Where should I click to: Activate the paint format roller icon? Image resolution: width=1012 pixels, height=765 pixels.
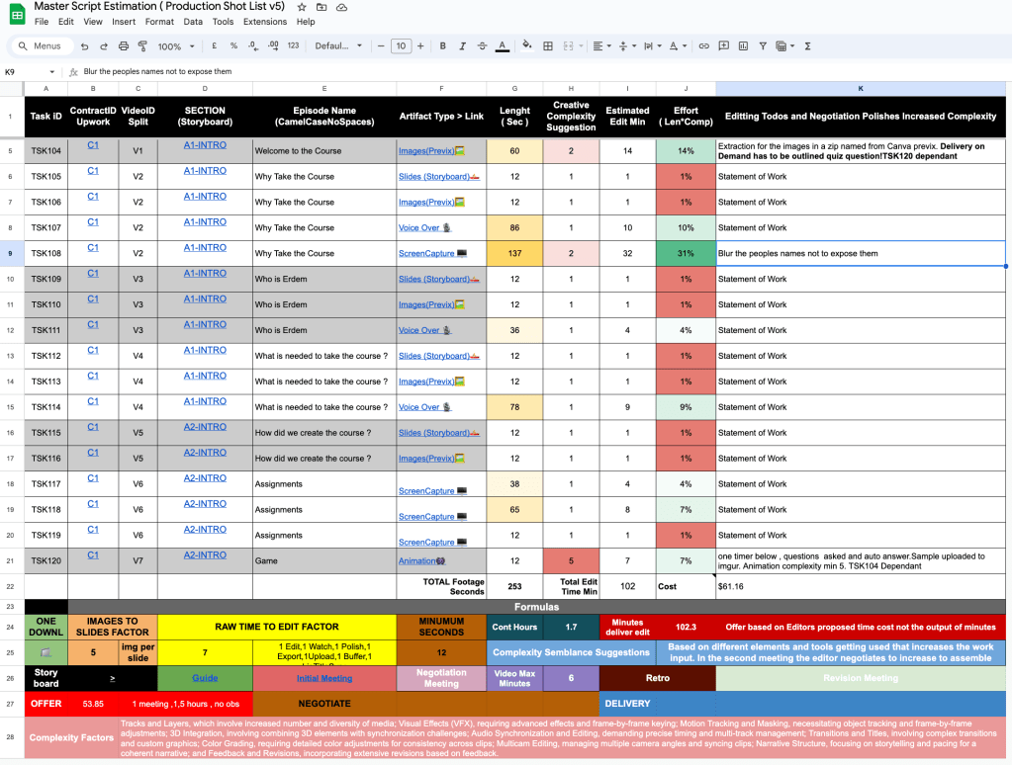(142, 46)
